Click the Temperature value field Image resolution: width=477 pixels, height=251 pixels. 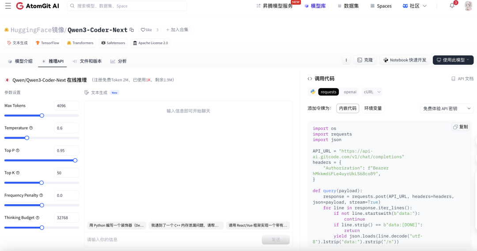67,128
